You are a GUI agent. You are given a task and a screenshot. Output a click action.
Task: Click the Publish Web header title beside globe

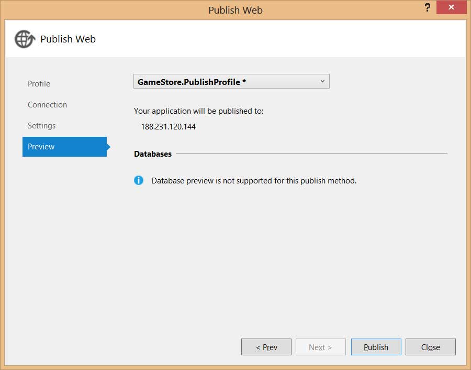[x=68, y=39]
